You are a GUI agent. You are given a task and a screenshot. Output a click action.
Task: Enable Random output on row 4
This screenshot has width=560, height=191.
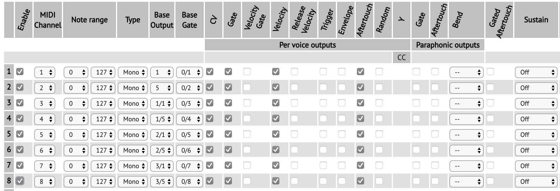point(379,118)
